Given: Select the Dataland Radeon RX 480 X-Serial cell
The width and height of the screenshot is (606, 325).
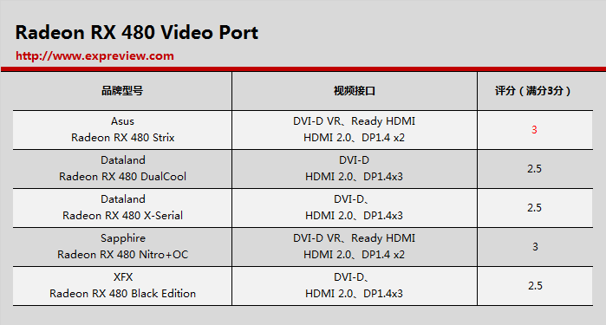Looking at the screenshot, I should click(122, 208).
